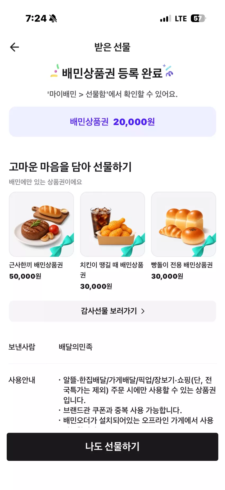
Task: Select the steak 근사한끼 gift card image
Action: click(x=42, y=224)
